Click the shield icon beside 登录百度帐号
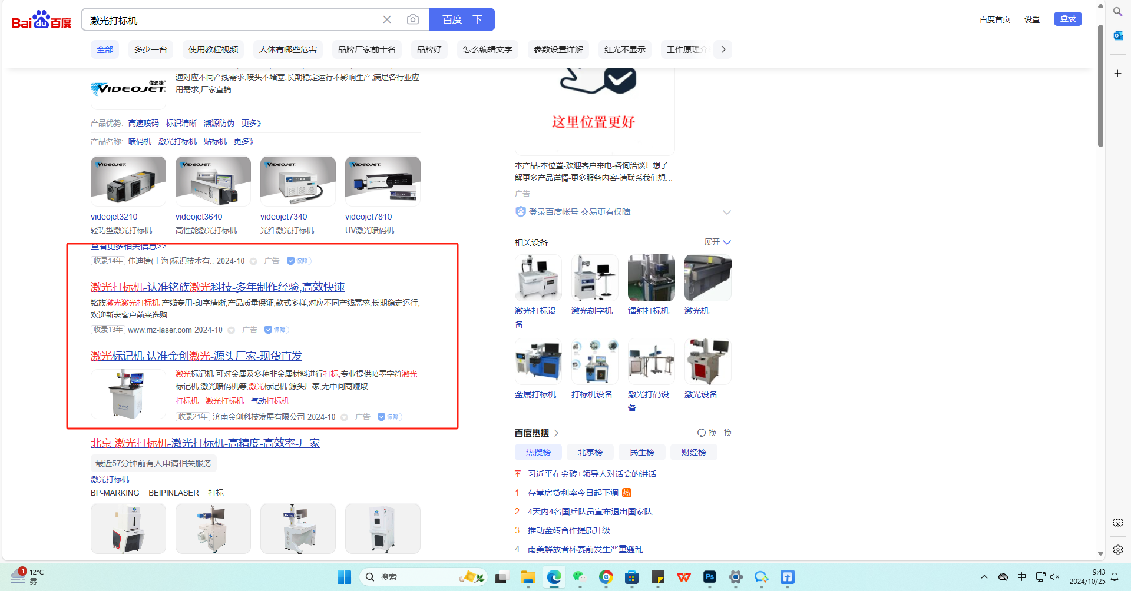1131x591 pixels. 520,212
